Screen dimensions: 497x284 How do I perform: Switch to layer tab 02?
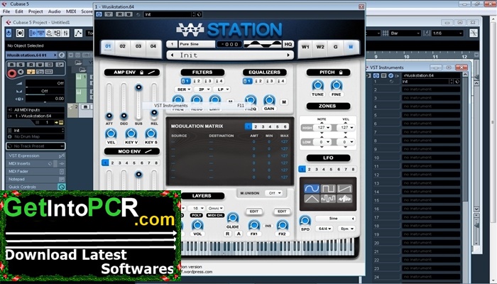[122, 46]
